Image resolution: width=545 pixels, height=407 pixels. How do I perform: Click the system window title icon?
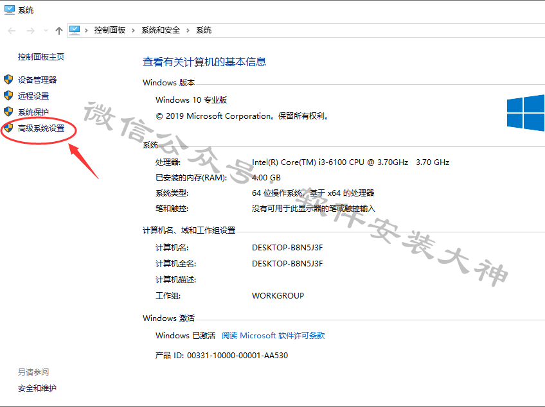(10, 10)
